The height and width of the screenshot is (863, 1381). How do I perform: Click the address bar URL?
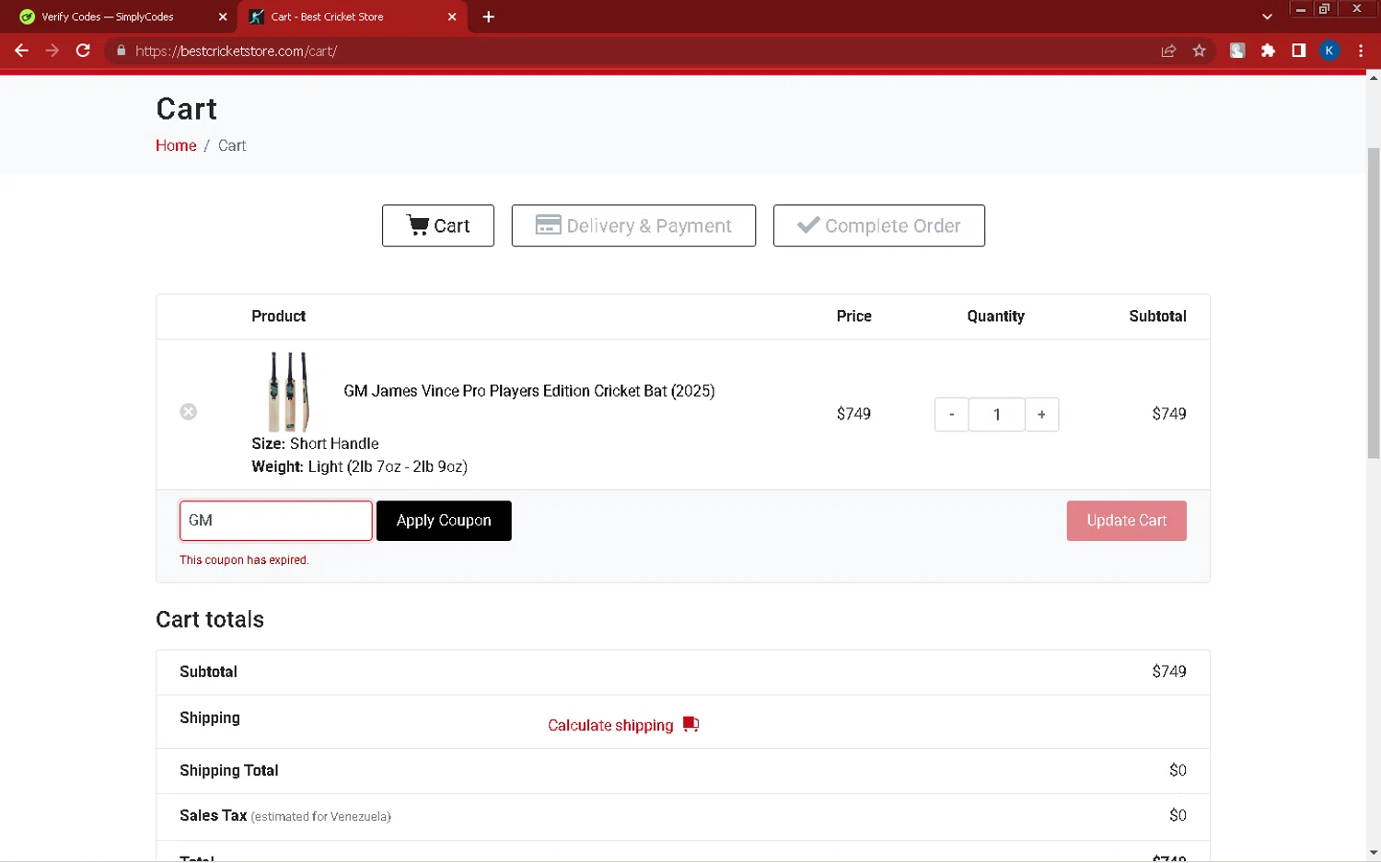pyautogui.click(x=236, y=51)
